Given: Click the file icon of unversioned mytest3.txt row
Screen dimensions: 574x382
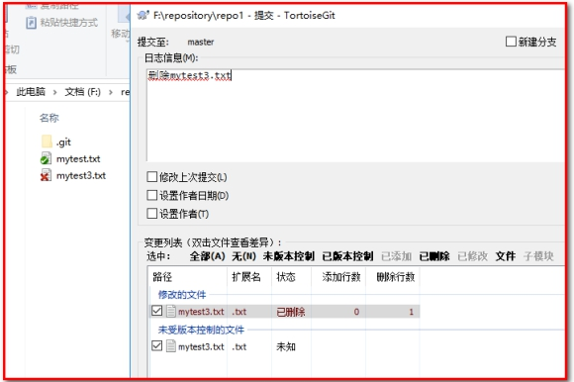Looking at the screenshot, I should pos(170,346).
